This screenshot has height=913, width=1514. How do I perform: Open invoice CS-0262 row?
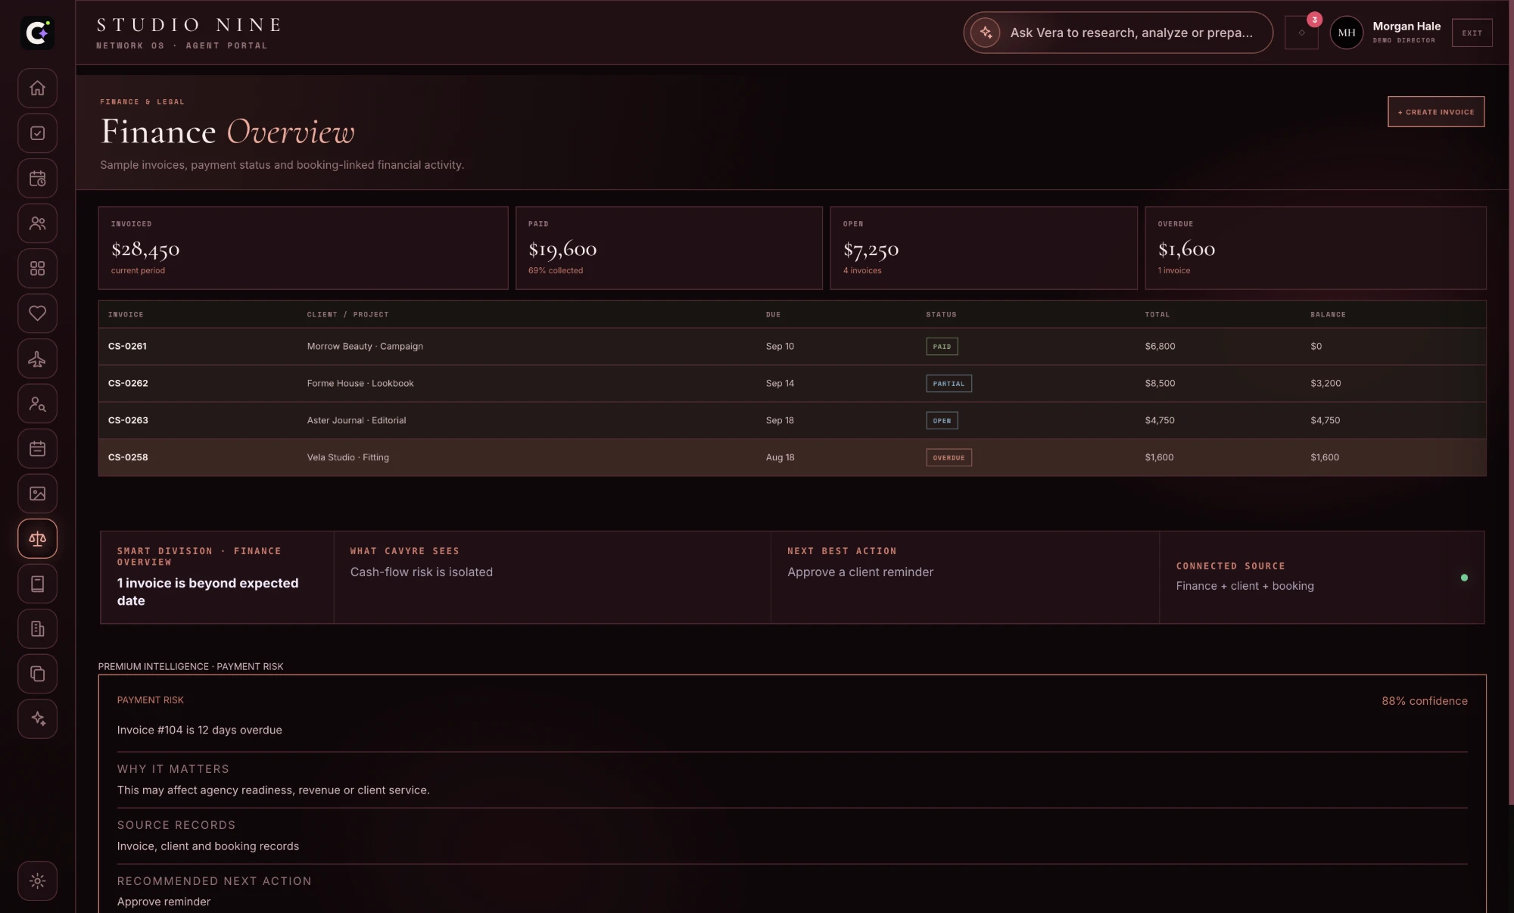pyautogui.click(x=792, y=383)
